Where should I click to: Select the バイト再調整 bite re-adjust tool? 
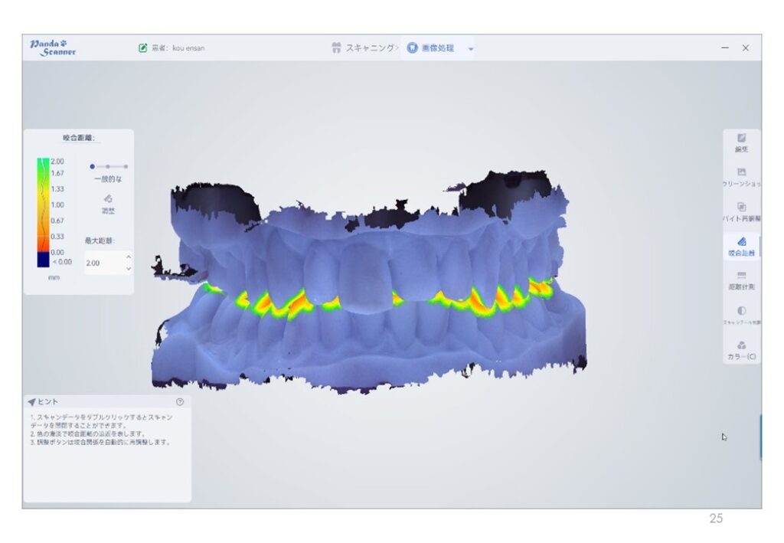741,211
